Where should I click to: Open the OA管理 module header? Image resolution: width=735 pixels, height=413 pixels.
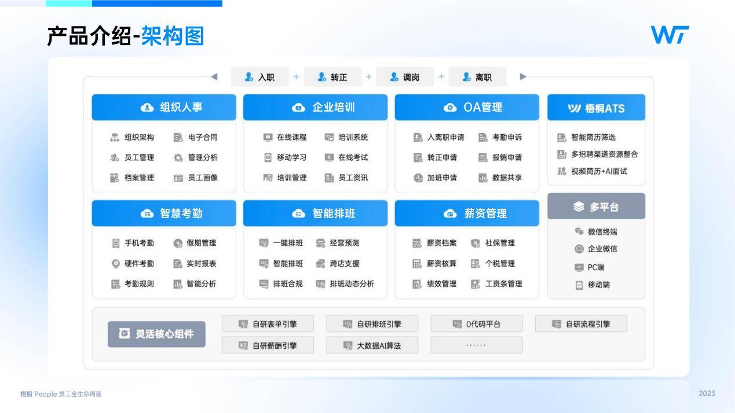click(467, 107)
